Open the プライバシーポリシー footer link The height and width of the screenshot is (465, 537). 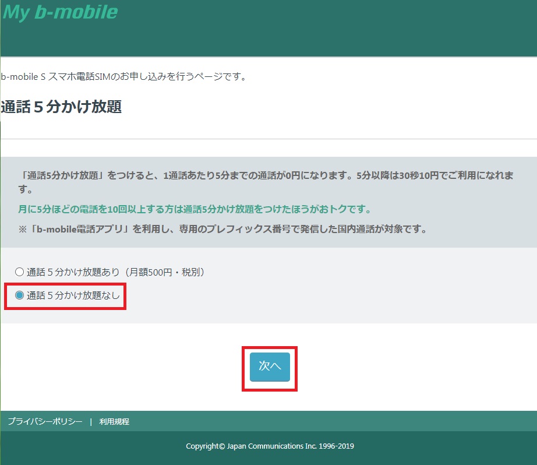(x=45, y=421)
